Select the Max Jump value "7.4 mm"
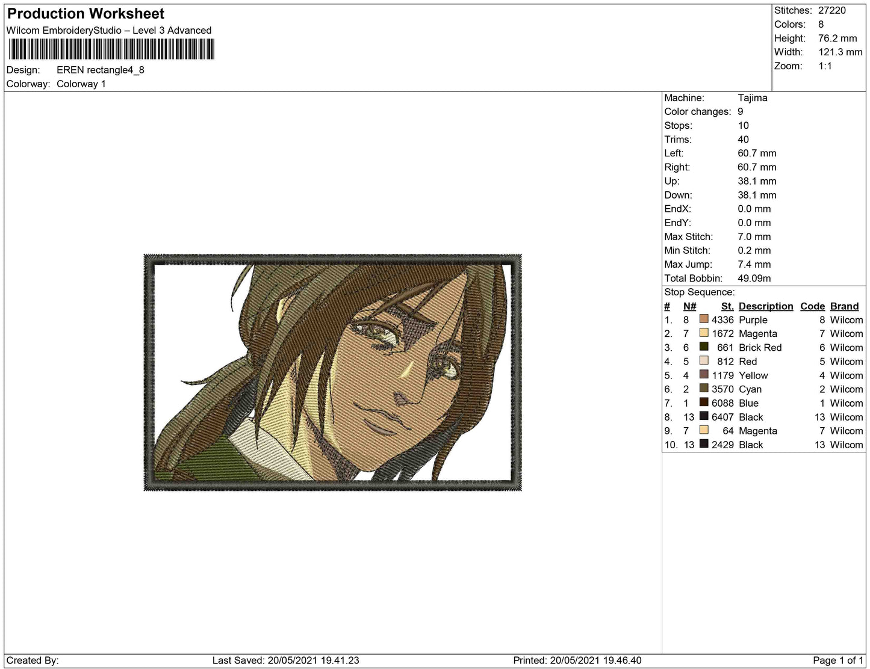This screenshot has height=669, width=870. 754,264
